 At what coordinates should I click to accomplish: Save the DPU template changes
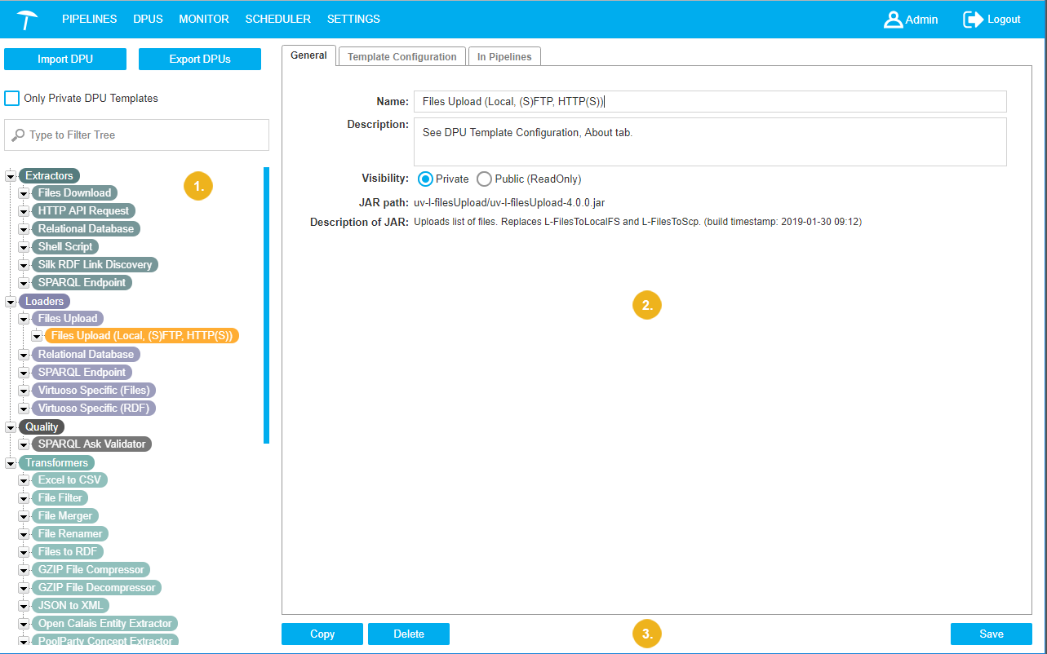click(991, 634)
